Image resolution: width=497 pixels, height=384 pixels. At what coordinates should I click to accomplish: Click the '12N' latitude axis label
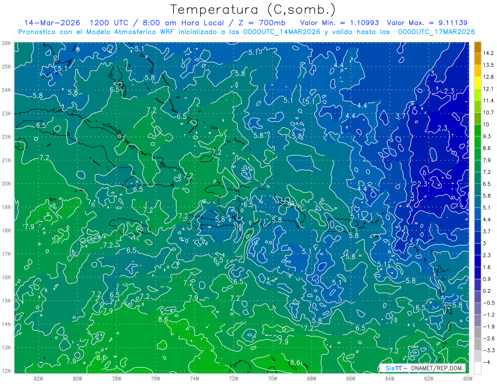click(6, 371)
